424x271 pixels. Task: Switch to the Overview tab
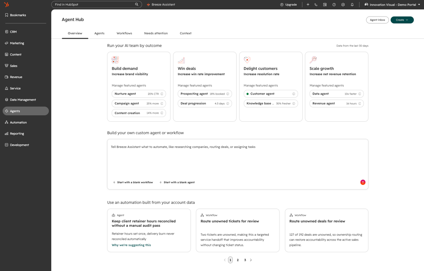point(75,33)
